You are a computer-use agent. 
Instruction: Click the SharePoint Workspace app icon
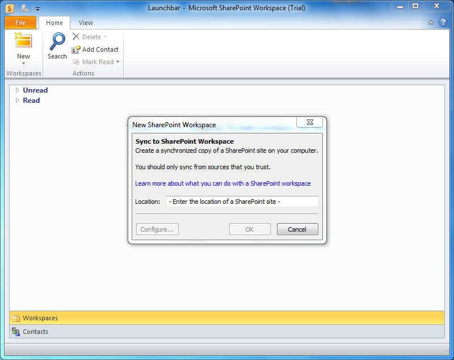pyautogui.click(x=10, y=9)
